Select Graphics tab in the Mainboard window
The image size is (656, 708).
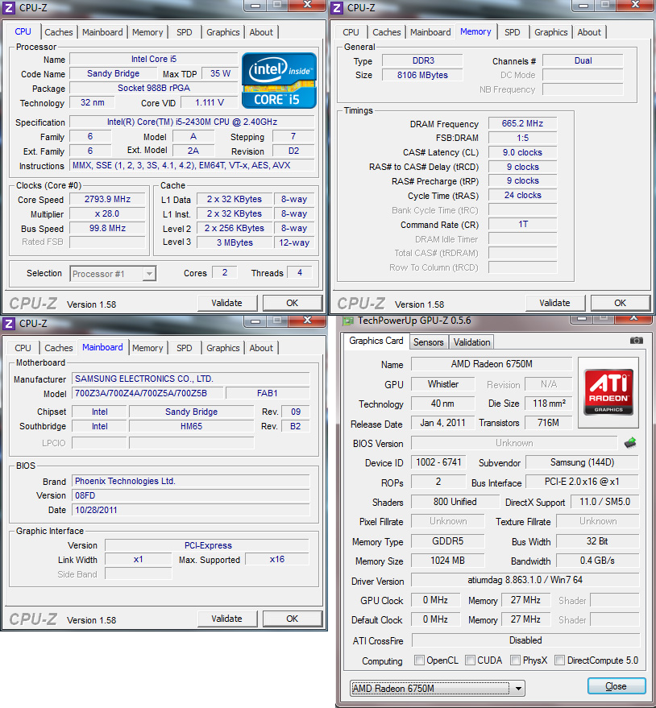(x=222, y=348)
